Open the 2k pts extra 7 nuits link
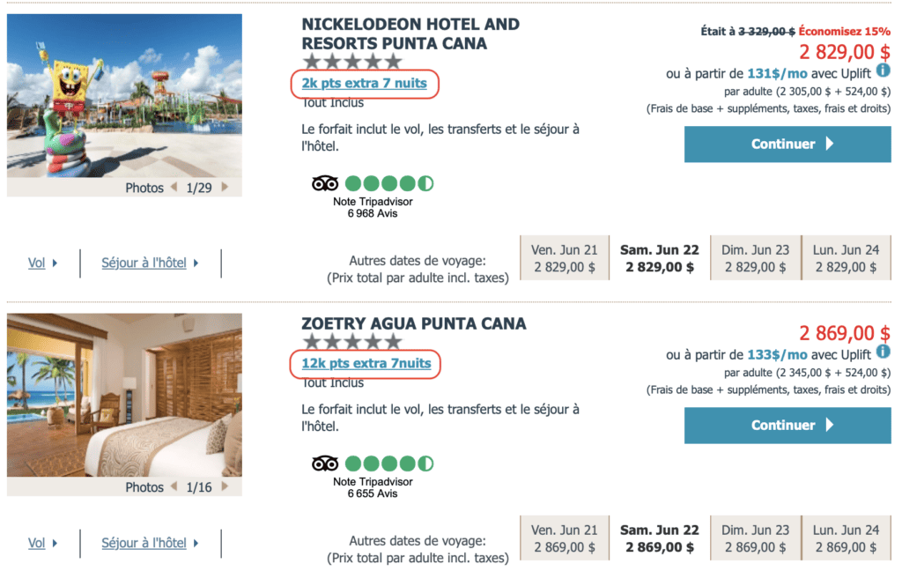This screenshot has height=571, width=902. point(364,84)
